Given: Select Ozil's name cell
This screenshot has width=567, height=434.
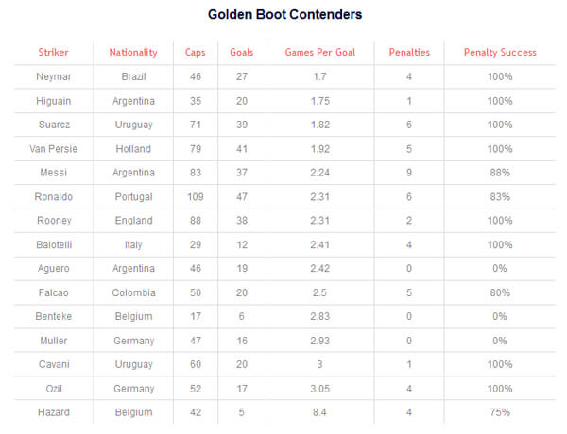Looking at the screenshot, I should (x=54, y=389).
